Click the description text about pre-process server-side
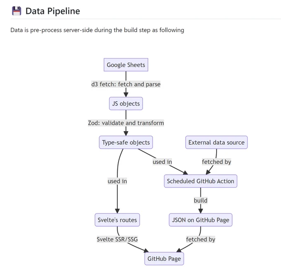Viewport: 281px width, 267px height. point(97,30)
